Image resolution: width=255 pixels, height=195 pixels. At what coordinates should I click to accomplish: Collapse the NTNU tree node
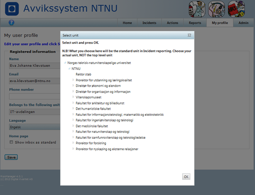69,69
